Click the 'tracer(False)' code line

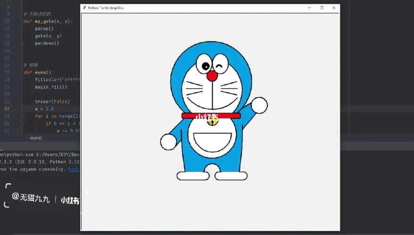(x=52, y=102)
